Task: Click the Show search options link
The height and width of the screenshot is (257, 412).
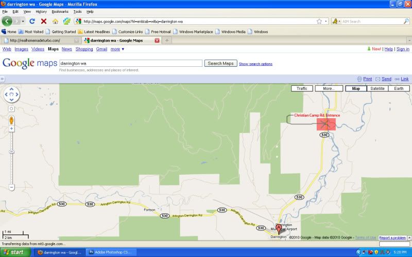Action: 255,64
